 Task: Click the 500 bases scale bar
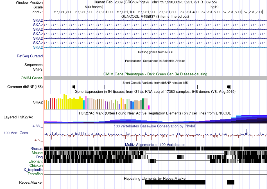pyautogui.click(x=155, y=7)
